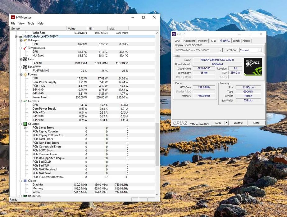
Task: Select the PCIe NAK Sent row
Action: [x=83, y=173]
